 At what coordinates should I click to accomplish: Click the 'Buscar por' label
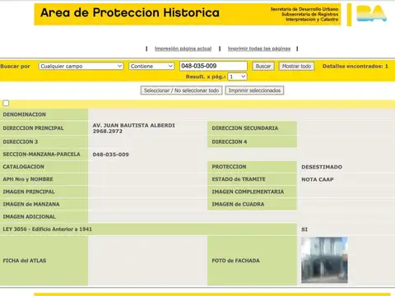click(x=15, y=67)
